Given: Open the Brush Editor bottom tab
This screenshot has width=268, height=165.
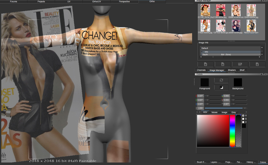Looking at the screenshot, I should pos(201,162).
